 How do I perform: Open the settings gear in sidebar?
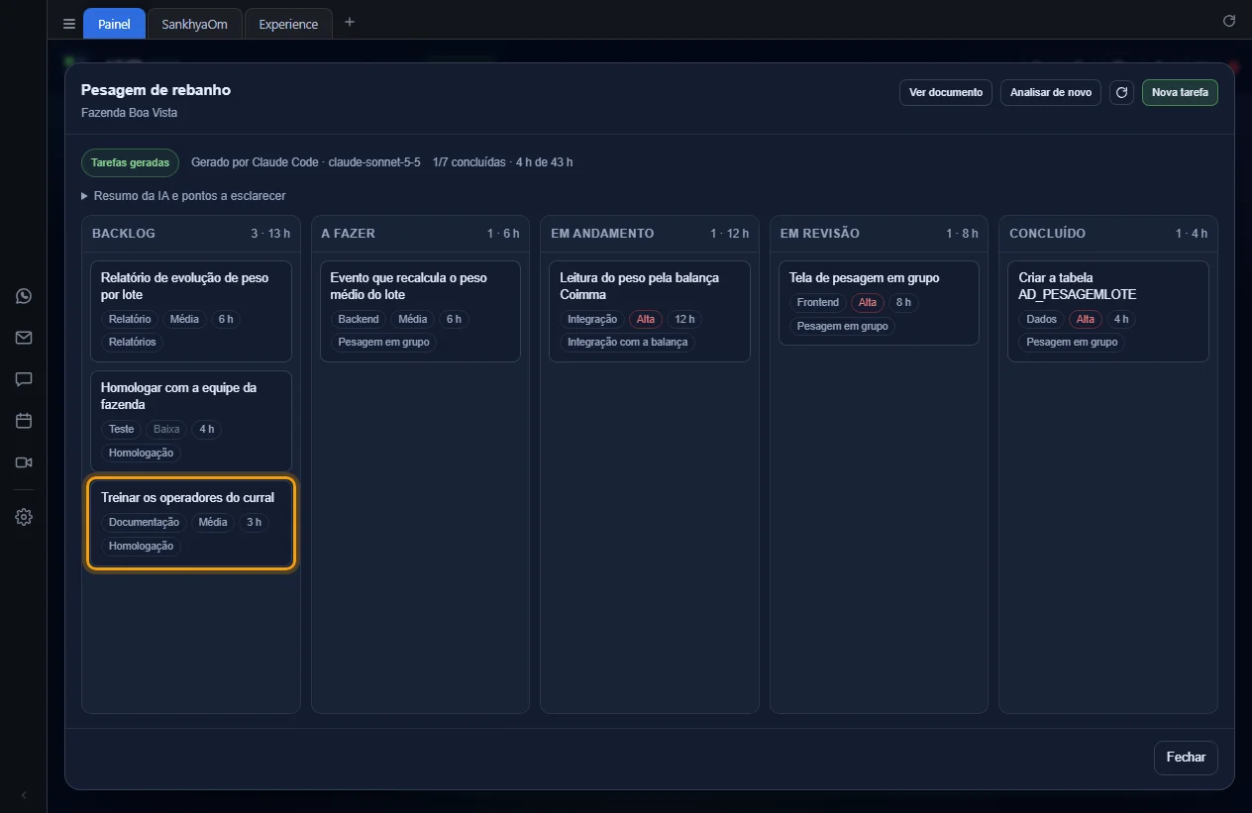click(x=24, y=517)
